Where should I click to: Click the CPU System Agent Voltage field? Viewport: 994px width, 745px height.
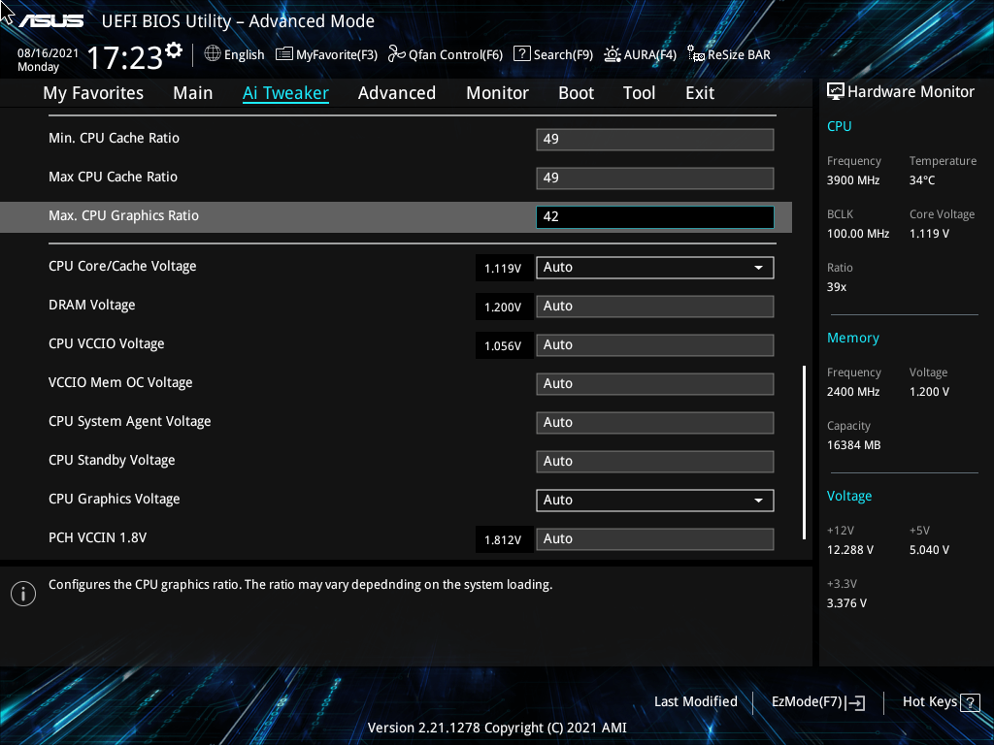coord(655,423)
